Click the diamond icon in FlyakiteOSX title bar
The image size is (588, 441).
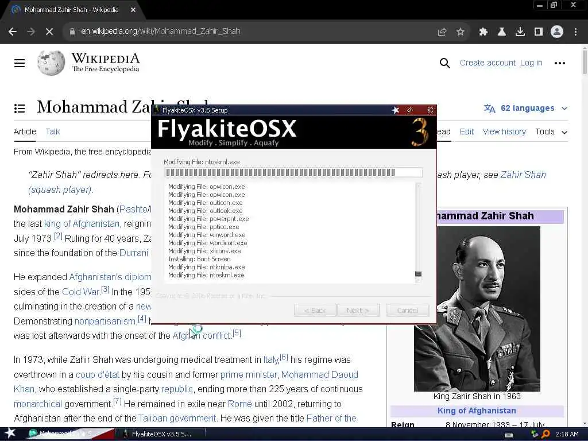(x=410, y=110)
